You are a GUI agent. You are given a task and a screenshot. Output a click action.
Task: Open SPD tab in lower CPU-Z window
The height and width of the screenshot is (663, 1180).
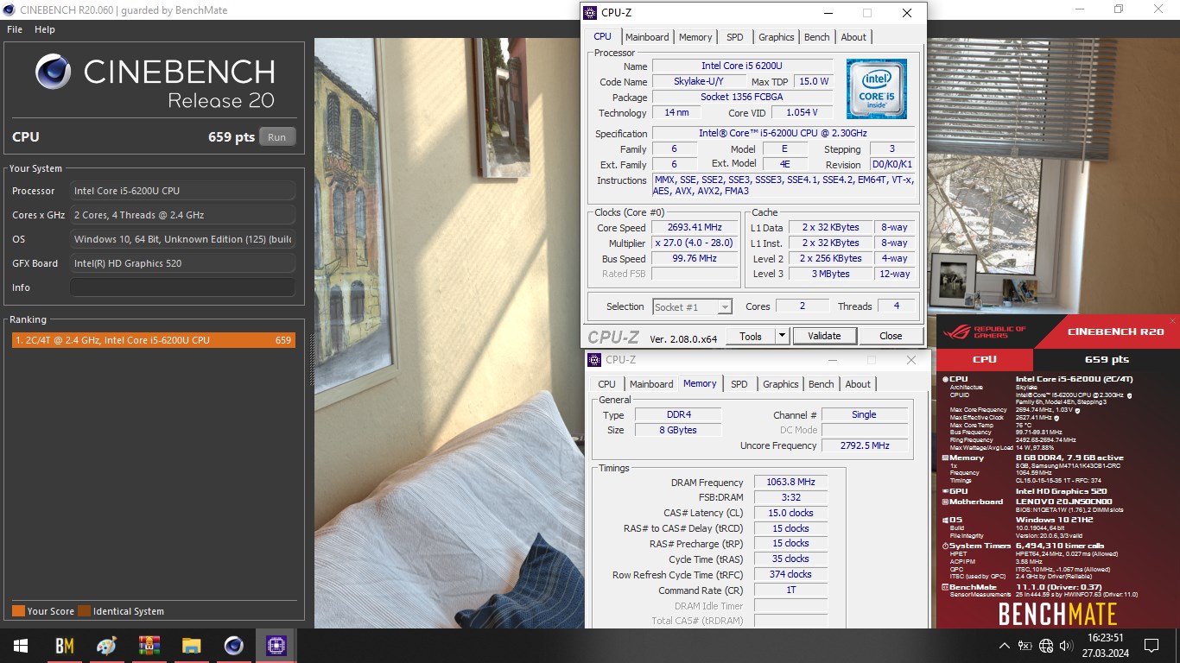coord(739,384)
